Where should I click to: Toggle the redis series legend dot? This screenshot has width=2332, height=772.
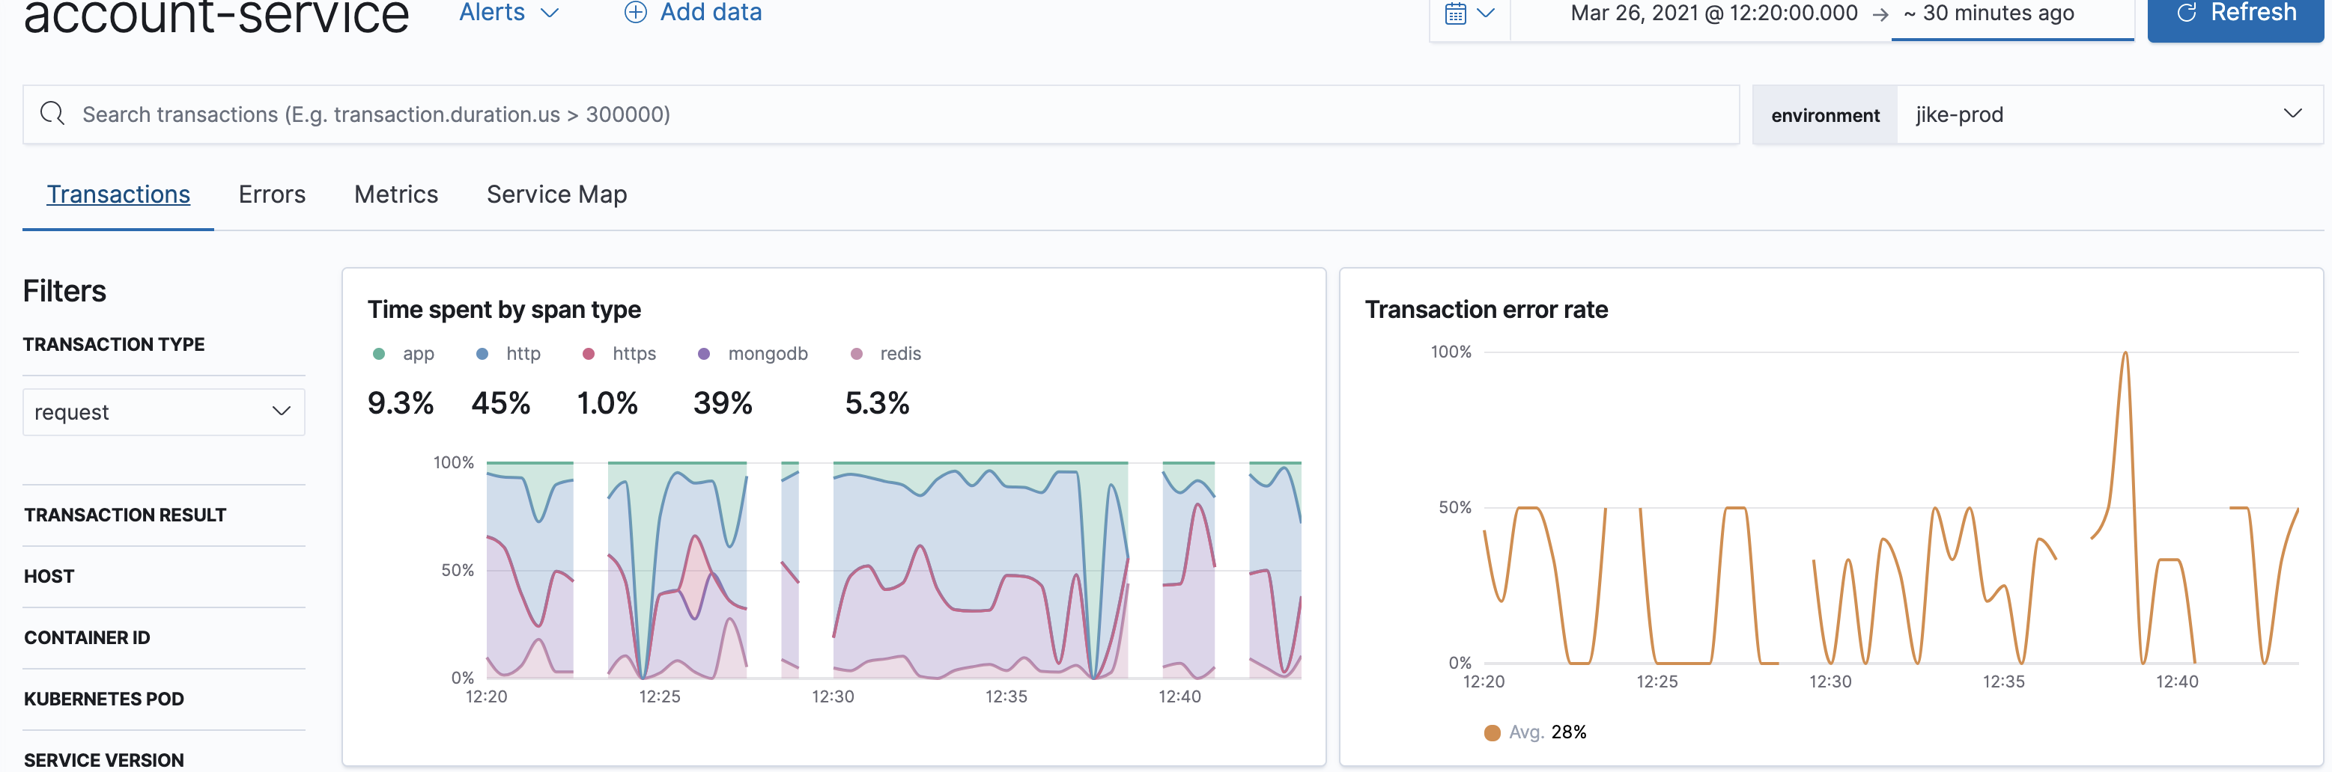pos(857,353)
